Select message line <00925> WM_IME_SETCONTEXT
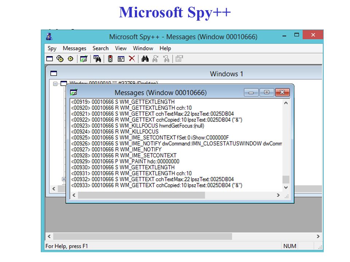Viewport: 350px width, 262px height. pyautogui.click(x=150, y=138)
